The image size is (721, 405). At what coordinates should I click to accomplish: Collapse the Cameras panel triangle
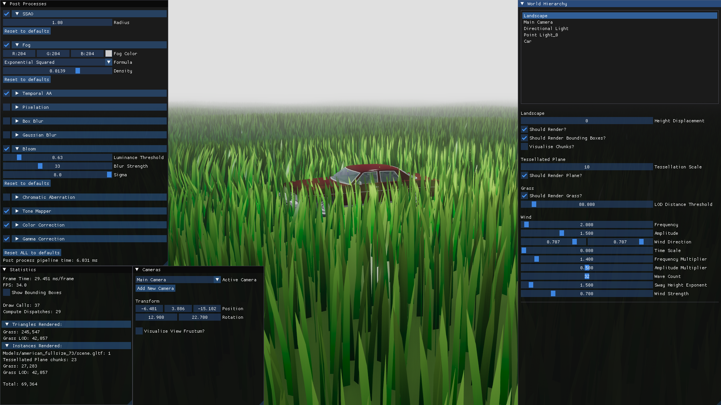click(x=137, y=270)
